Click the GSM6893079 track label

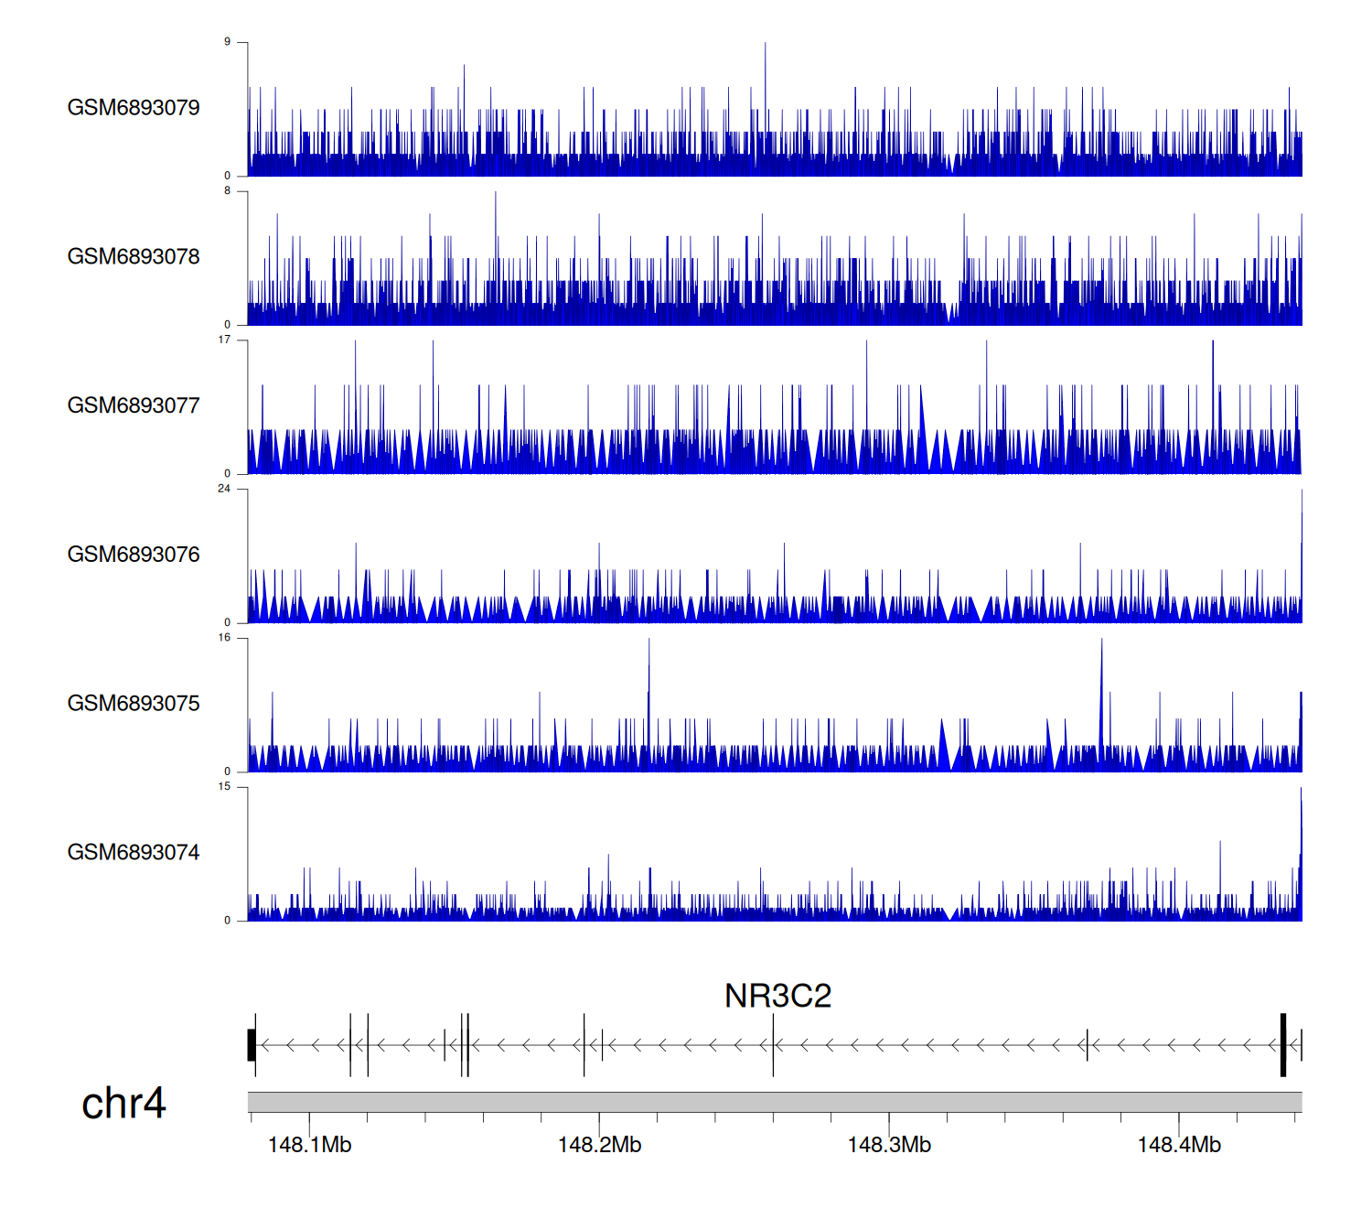coord(134,108)
